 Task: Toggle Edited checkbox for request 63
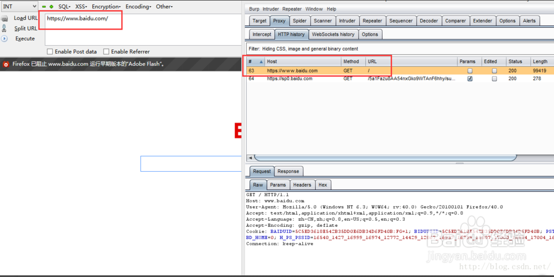(494, 71)
